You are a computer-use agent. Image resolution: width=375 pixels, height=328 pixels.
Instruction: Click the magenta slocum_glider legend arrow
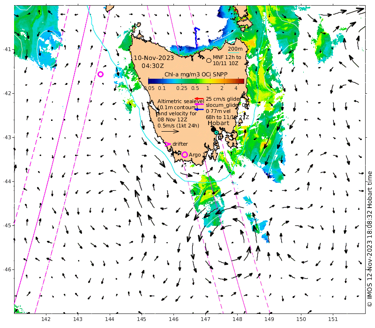tap(199, 104)
